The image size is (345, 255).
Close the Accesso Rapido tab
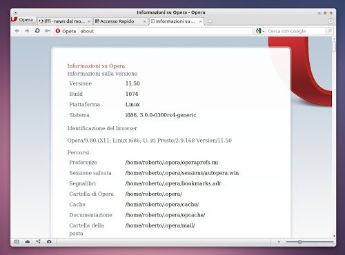tap(144, 21)
